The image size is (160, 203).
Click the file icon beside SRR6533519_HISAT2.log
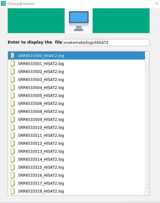click(13, 191)
